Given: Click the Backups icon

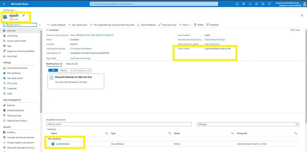Looking at the screenshot, I should pyautogui.click(x=4, y=105).
